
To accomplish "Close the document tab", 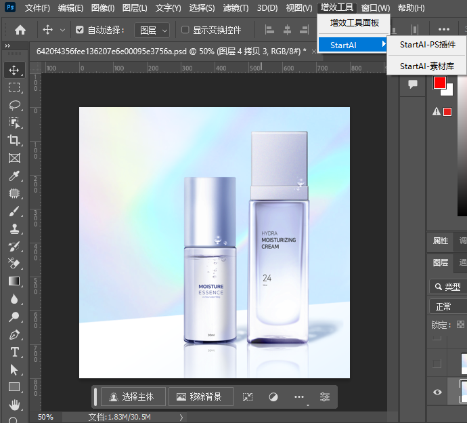I will coord(313,52).
